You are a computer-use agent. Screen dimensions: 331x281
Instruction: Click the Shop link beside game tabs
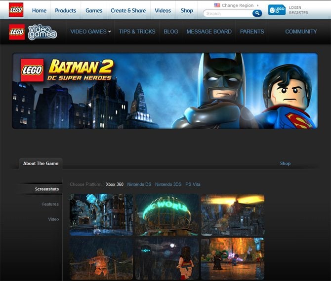click(285, 163)
